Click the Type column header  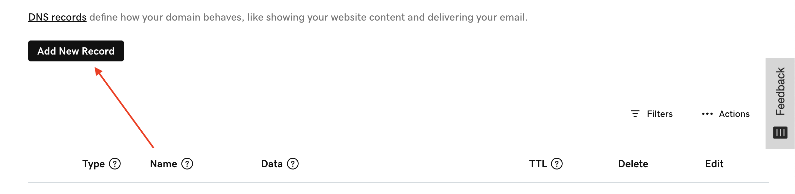94,164
